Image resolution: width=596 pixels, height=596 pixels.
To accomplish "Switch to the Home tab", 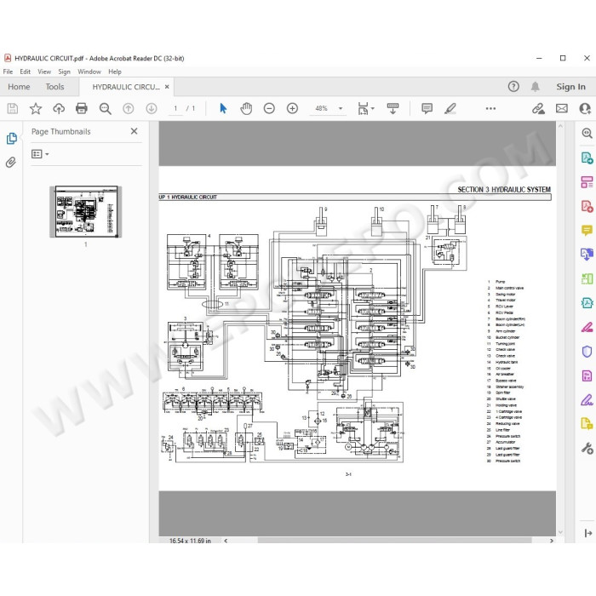I will click(19, 87).
